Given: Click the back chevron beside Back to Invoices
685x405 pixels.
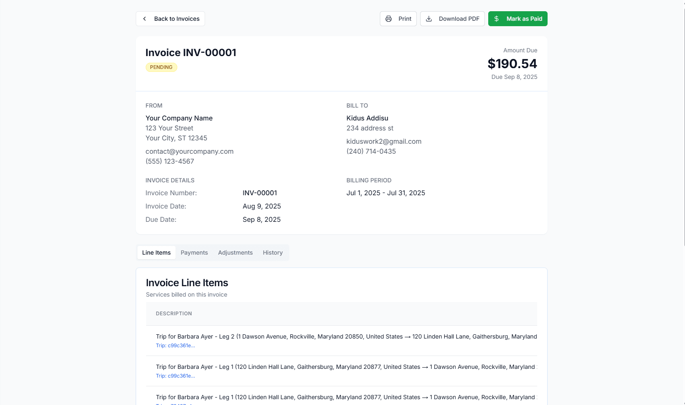Looking at the screenshot, I should pos(144,19).
